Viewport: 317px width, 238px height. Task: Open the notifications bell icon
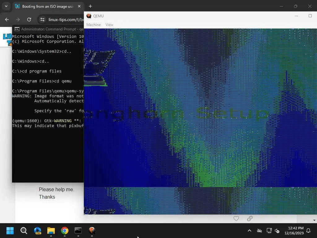click(x=309, y=231)
